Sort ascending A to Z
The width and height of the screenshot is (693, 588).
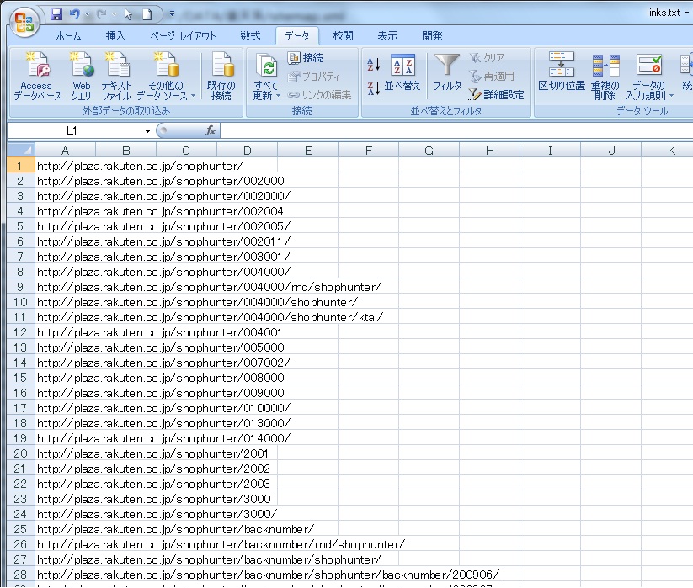(x=375, y=65)
